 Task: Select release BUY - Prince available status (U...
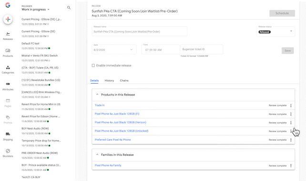coord(41,167)
